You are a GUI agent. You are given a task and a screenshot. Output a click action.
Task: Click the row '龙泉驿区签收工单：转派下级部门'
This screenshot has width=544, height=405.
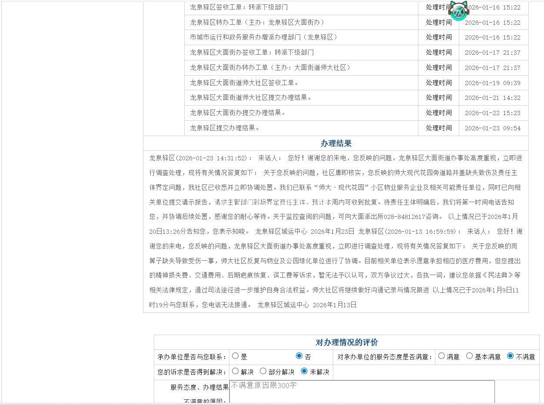(x=239, y=7)
